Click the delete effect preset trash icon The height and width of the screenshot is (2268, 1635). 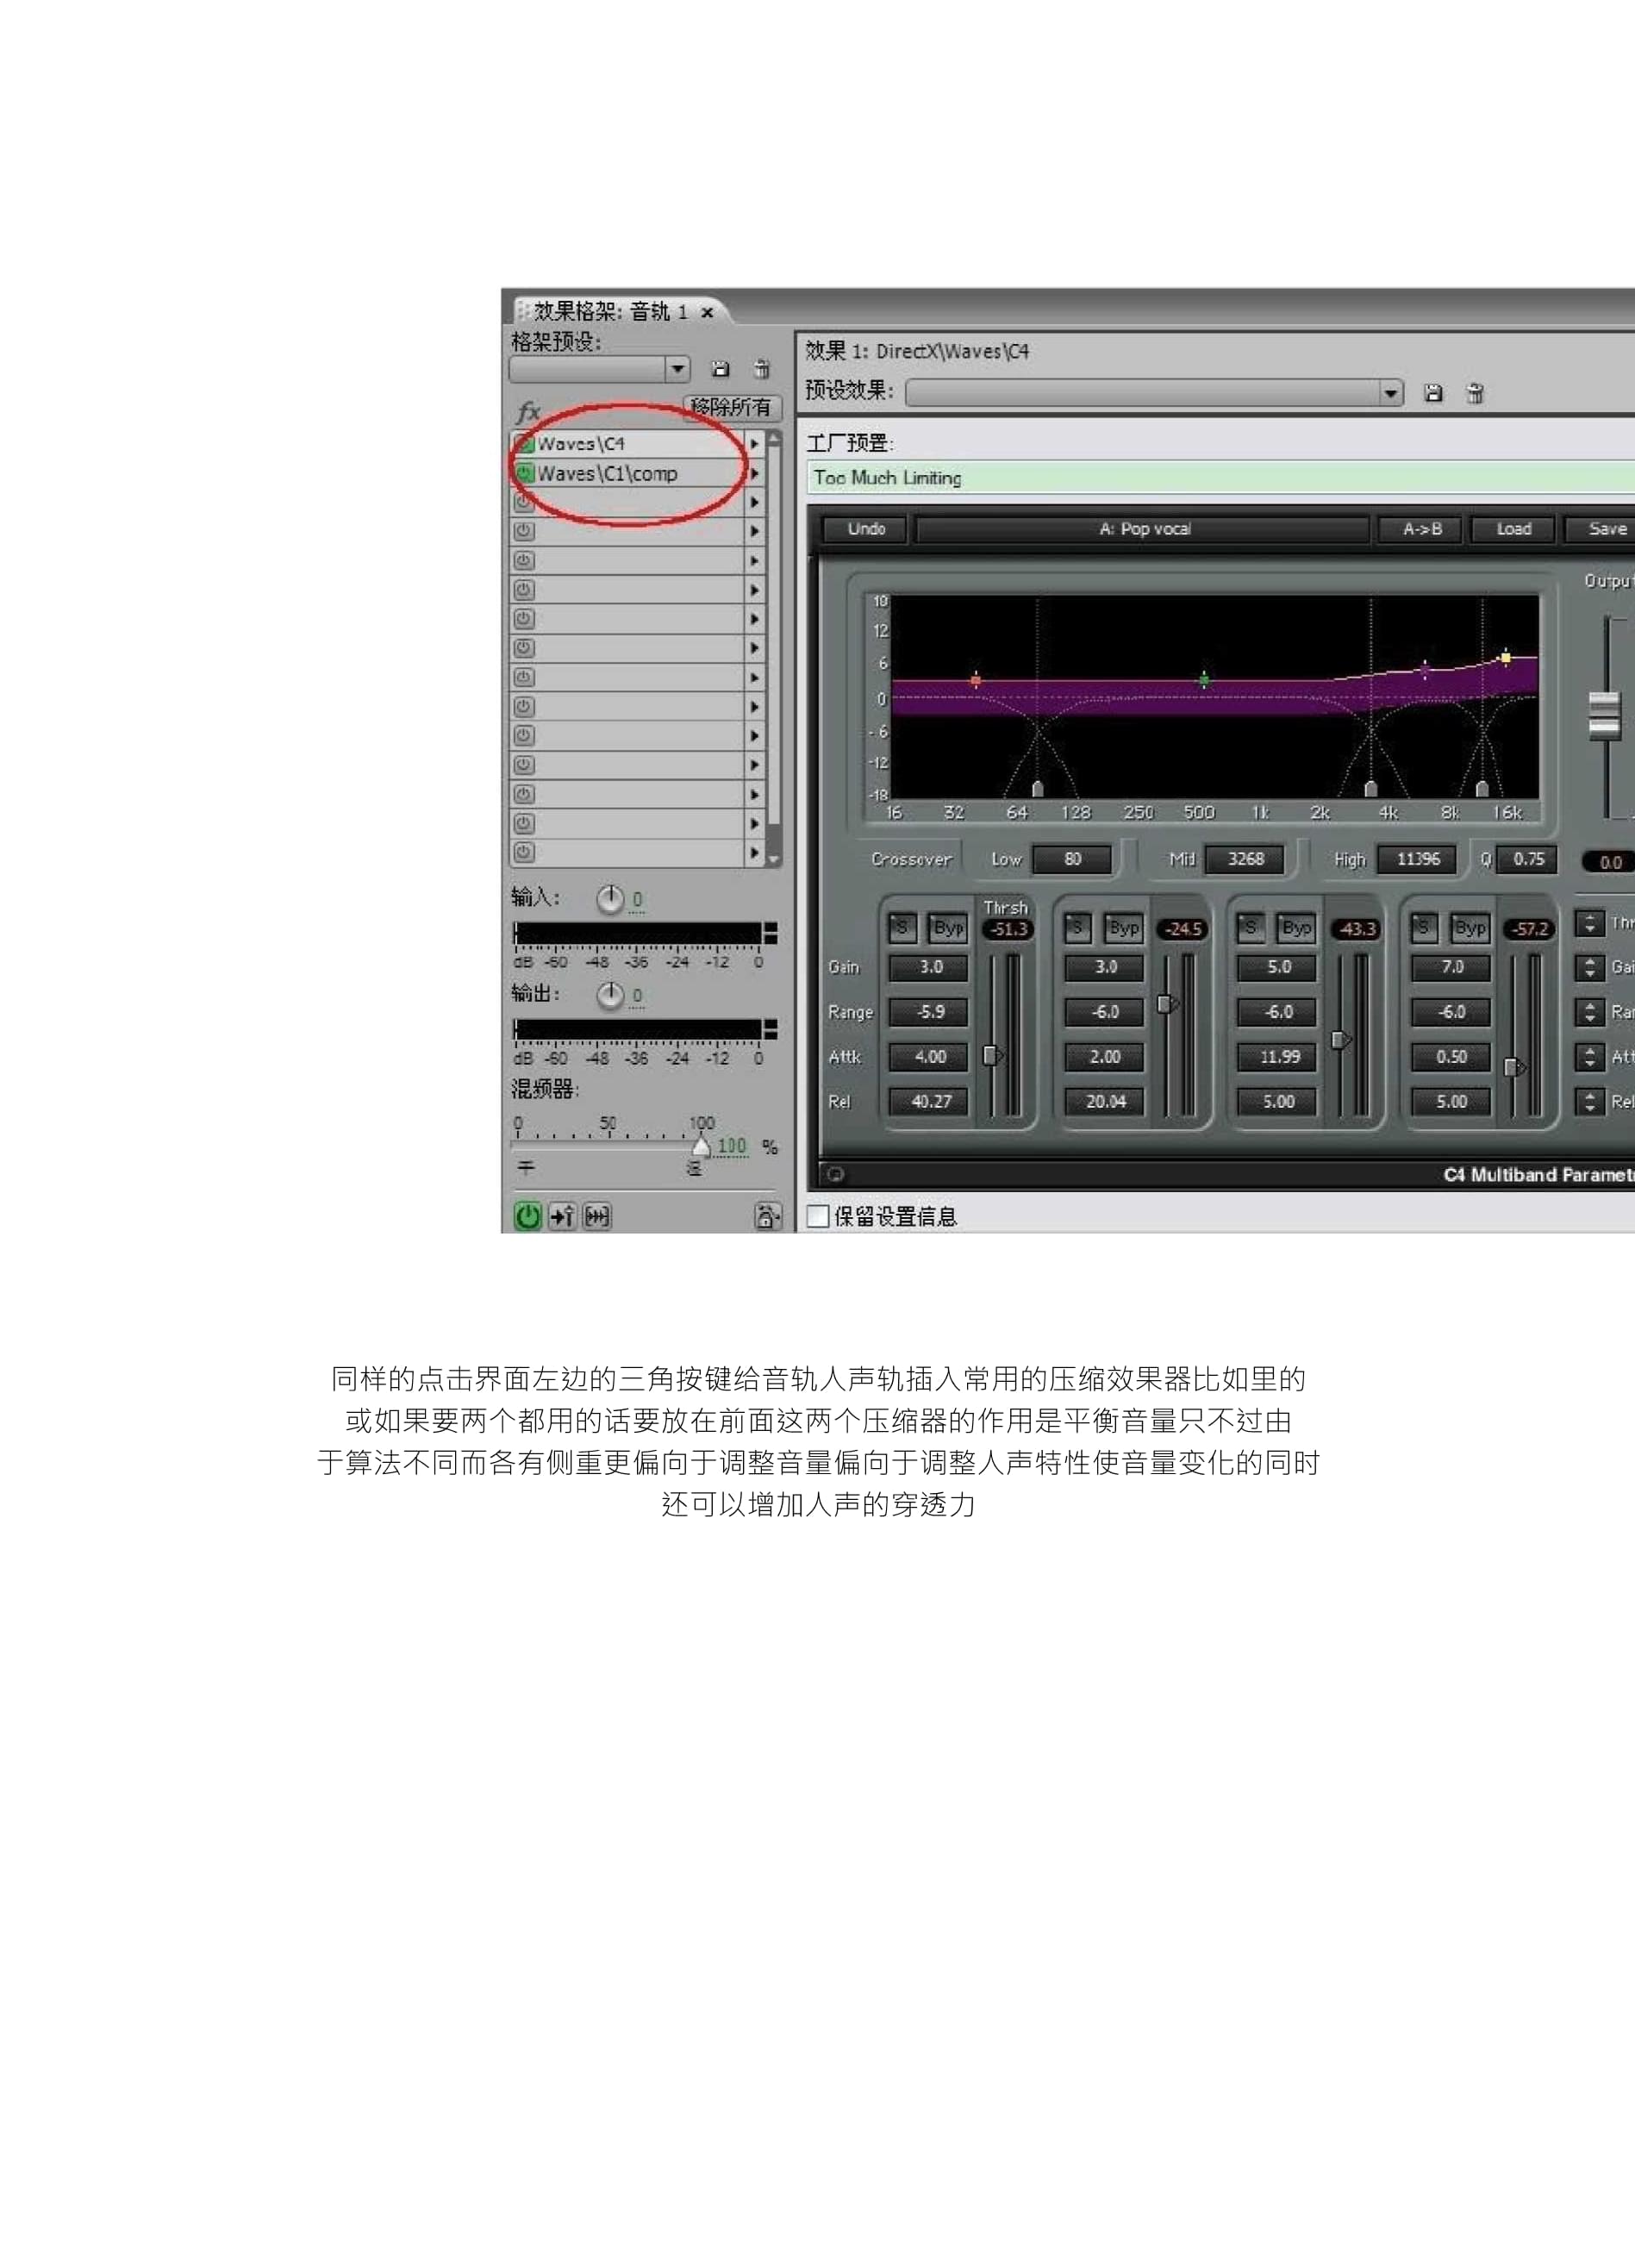coord(1476,395)
